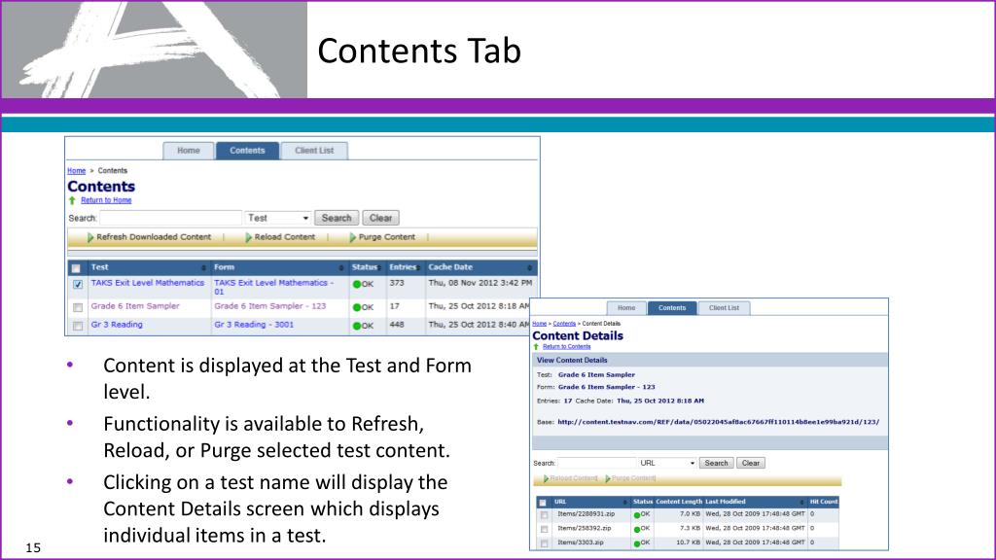Click the status dot for Items/258392.zip

click(636, 529)
